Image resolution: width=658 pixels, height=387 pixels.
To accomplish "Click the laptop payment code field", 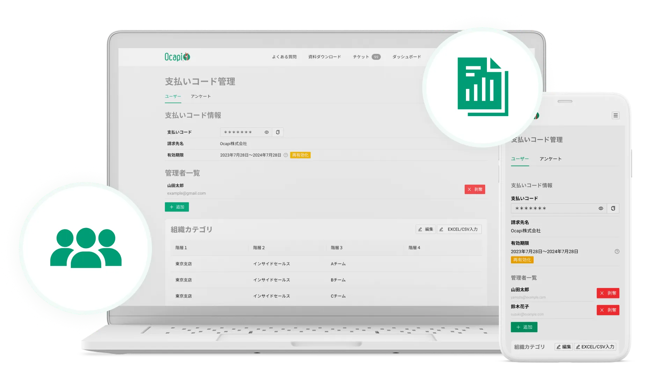I will [x=241, y=132].
